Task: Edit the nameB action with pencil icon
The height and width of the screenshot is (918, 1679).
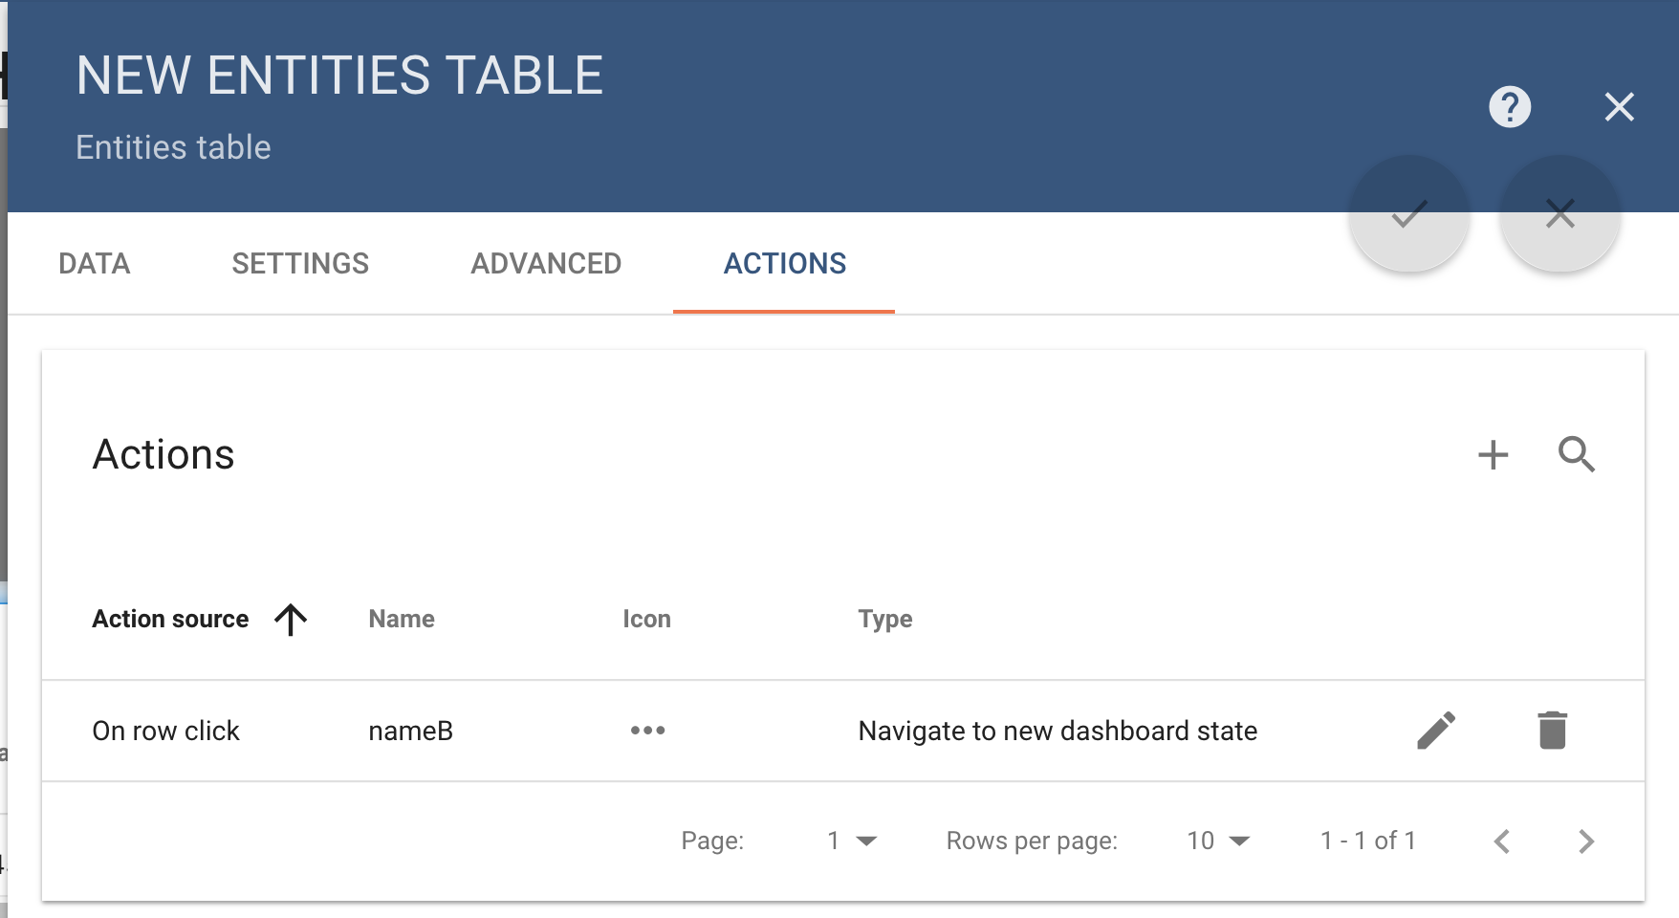Action: click(1435, 731)
